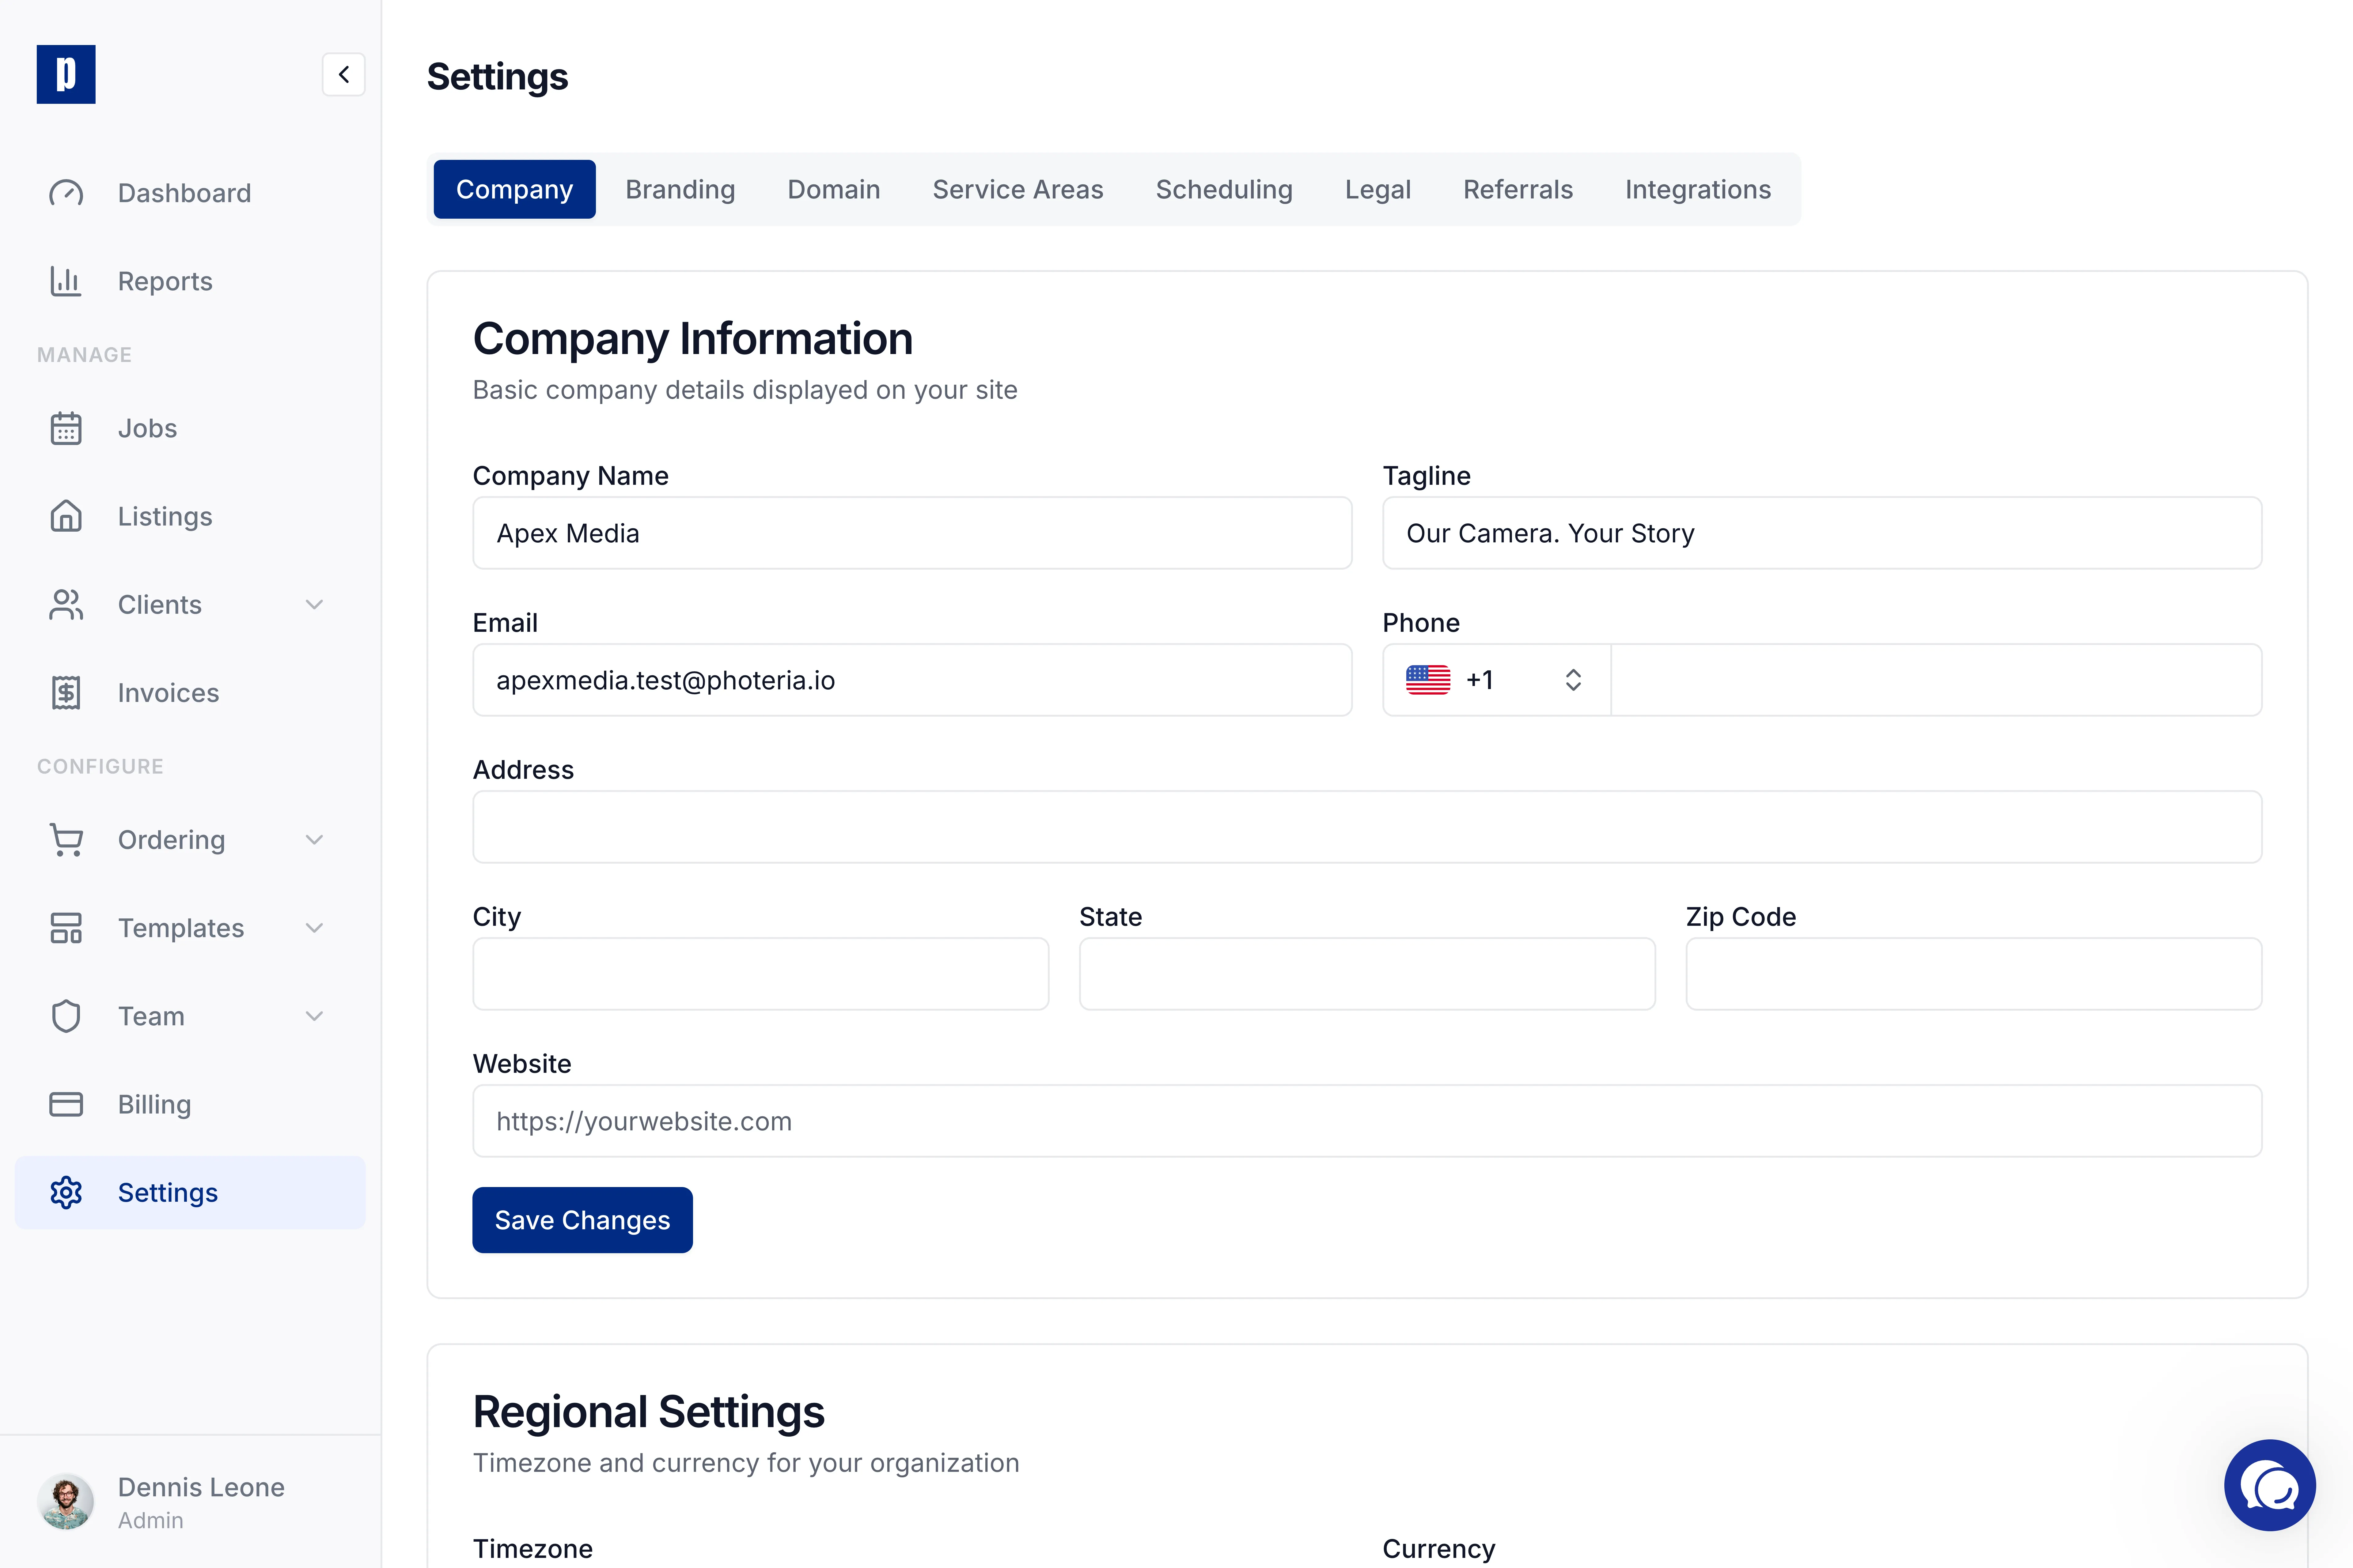Click the Photeria logo icon
The image size is (2353, 1568).
coord(66,74)
